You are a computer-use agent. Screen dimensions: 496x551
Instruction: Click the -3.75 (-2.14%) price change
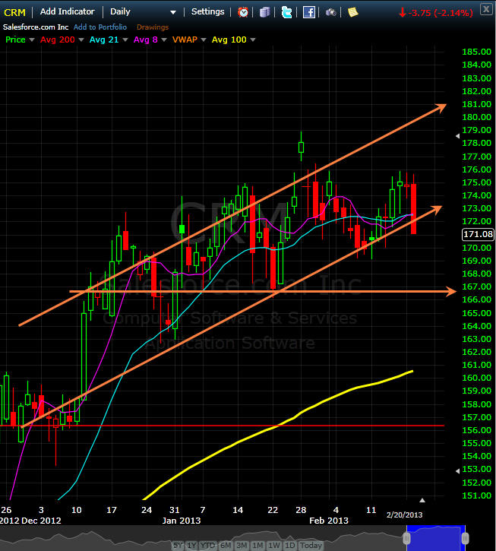pyautogui.click(x=436, y=13)
